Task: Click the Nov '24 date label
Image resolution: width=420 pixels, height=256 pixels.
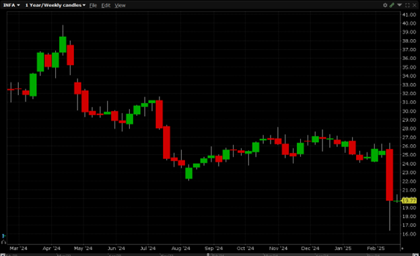Action: click(x=278, y=248)
